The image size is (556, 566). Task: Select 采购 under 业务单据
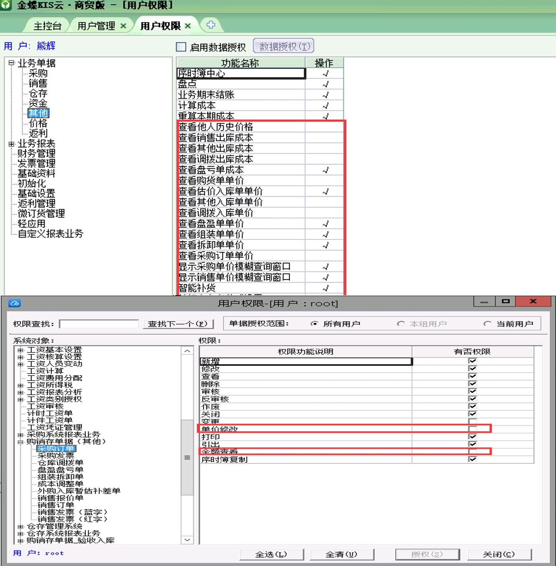pos(38,73)
